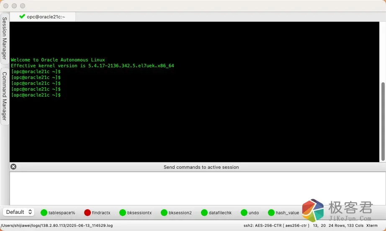
Task: Run the bksessiontx button
Action: 135,213
